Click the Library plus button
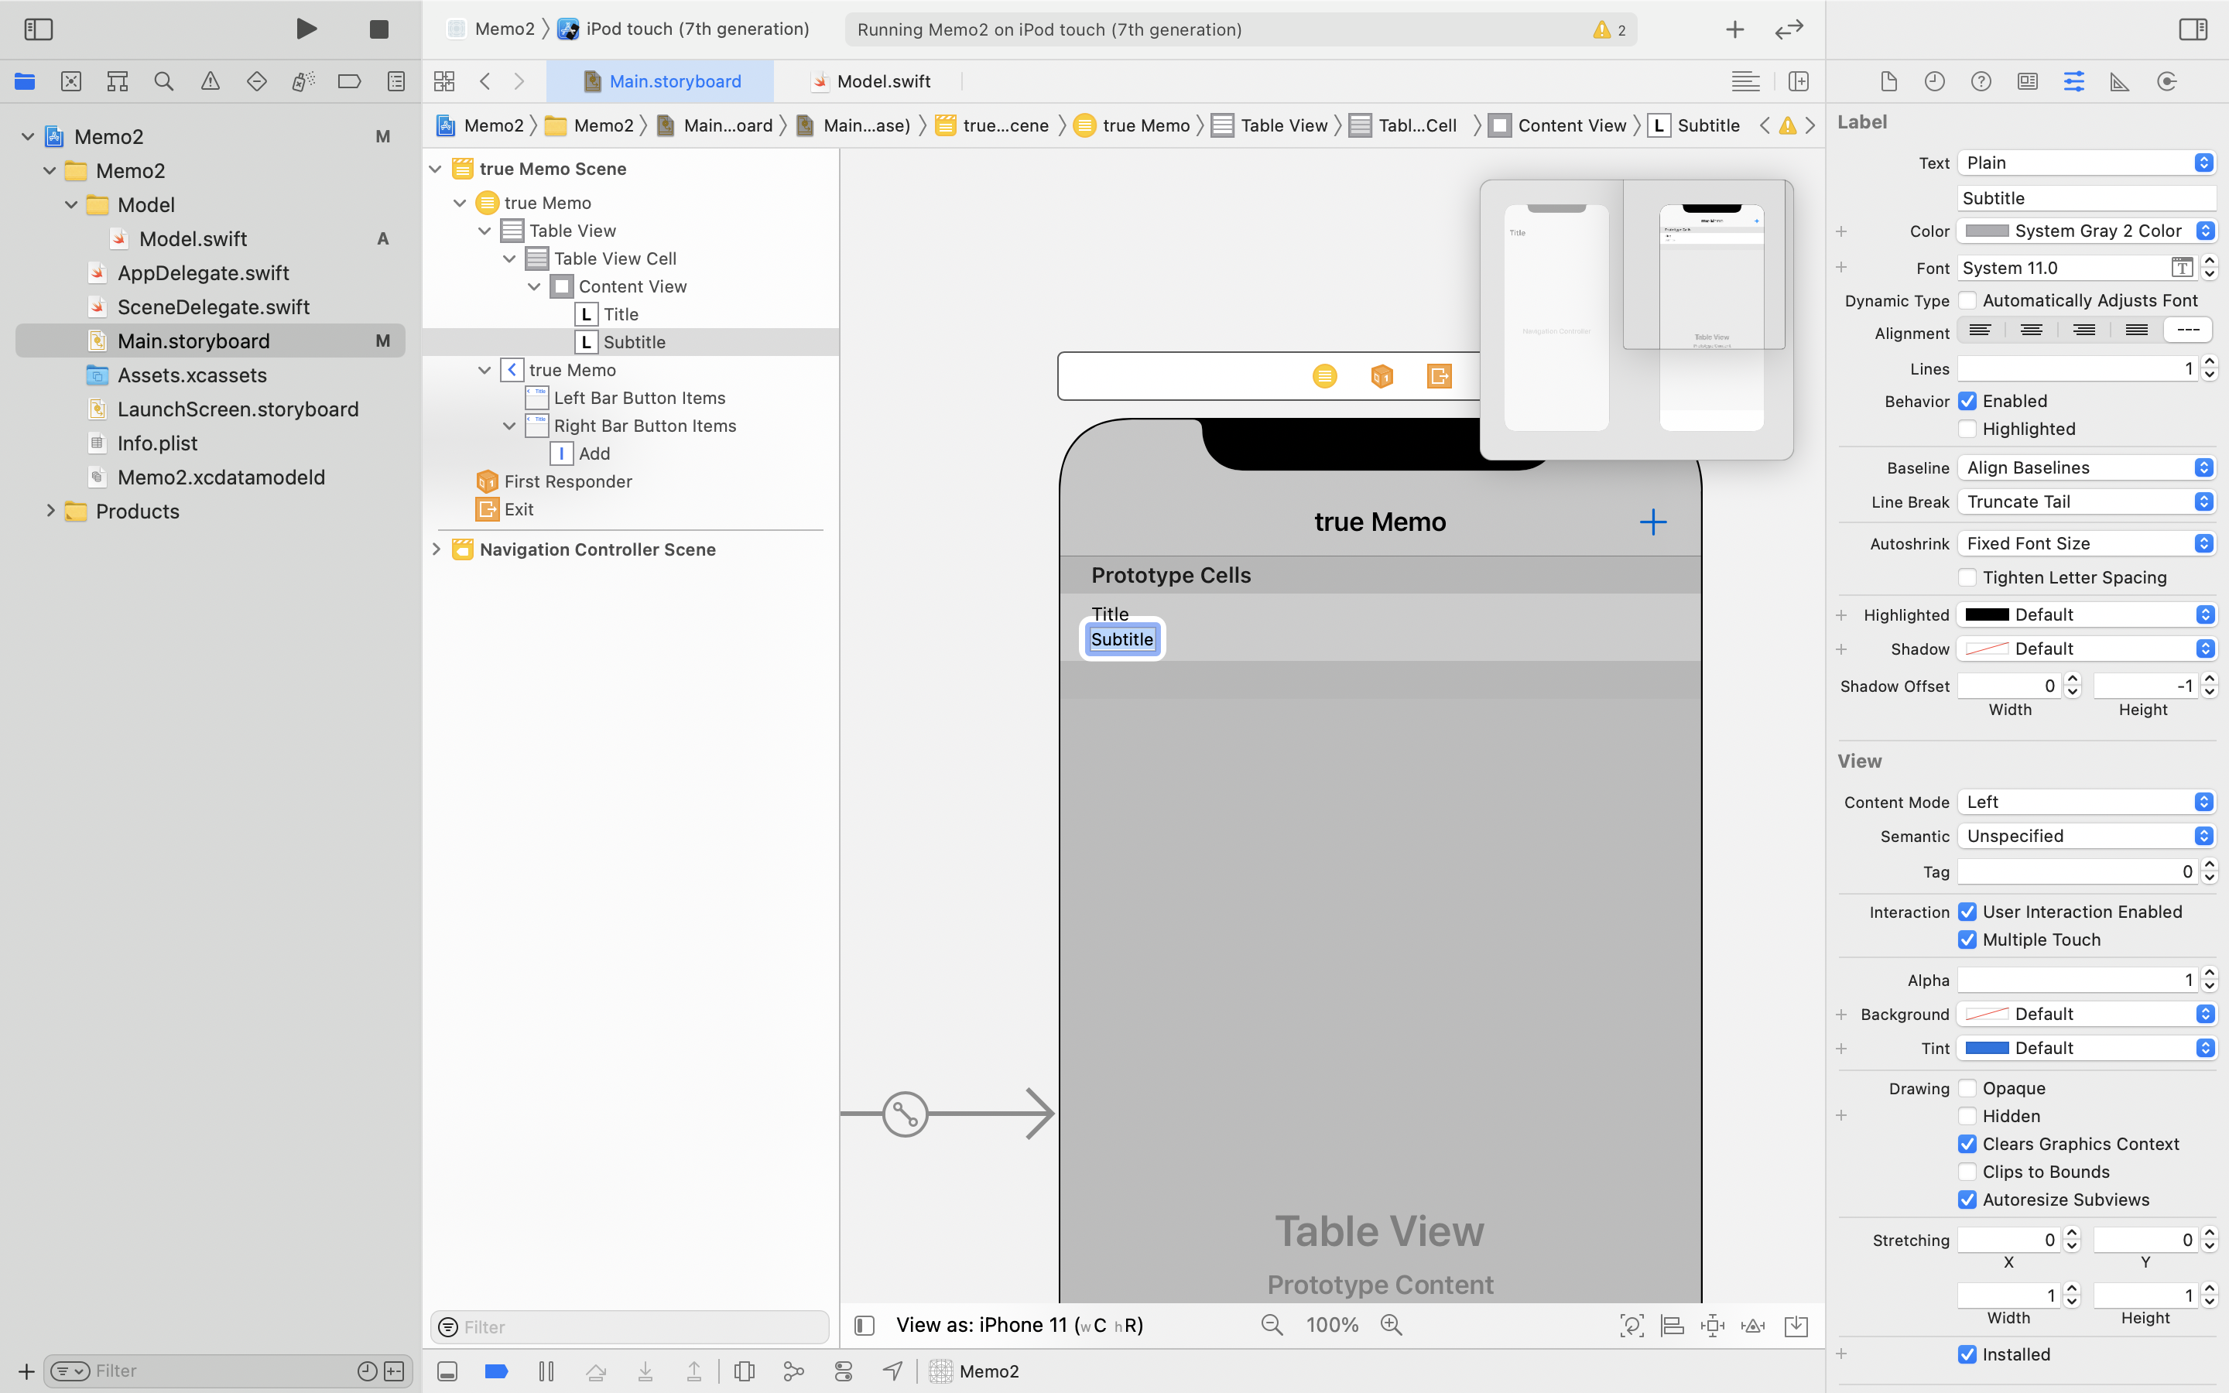Image resolution: width=2229 pixels, height=1393 pixels. point(1734,29)
